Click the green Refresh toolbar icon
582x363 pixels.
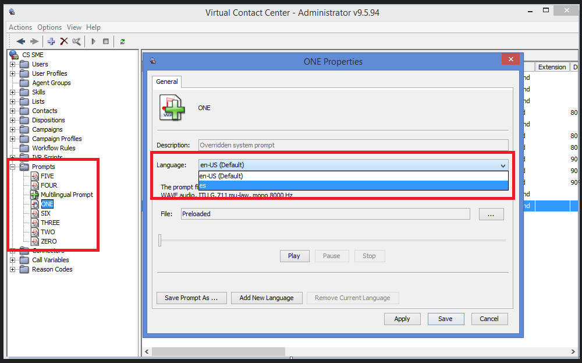pyautogui.click(x=122, y=41)
